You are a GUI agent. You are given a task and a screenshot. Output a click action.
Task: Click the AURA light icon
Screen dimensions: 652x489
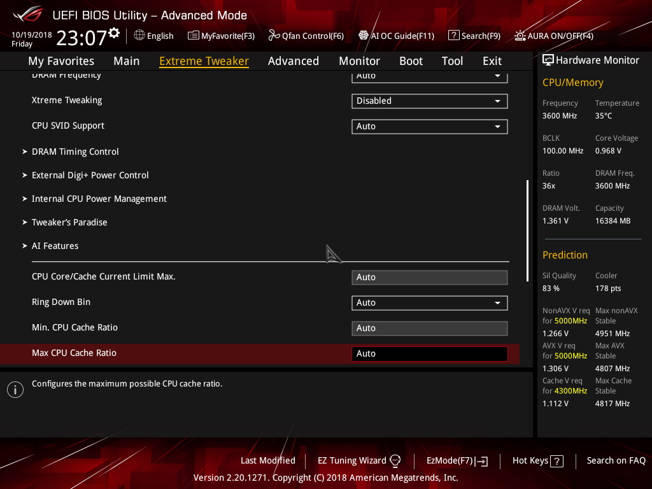[520, 36]
